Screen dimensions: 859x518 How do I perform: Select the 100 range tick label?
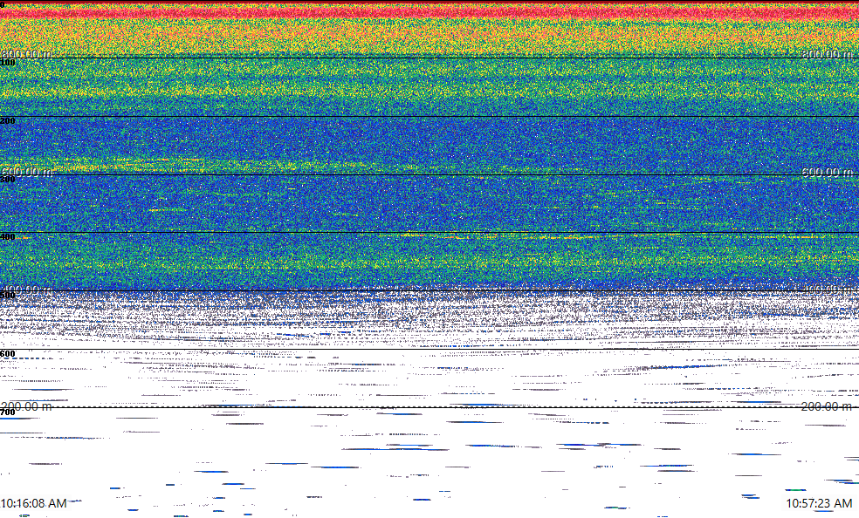[8, 63]
